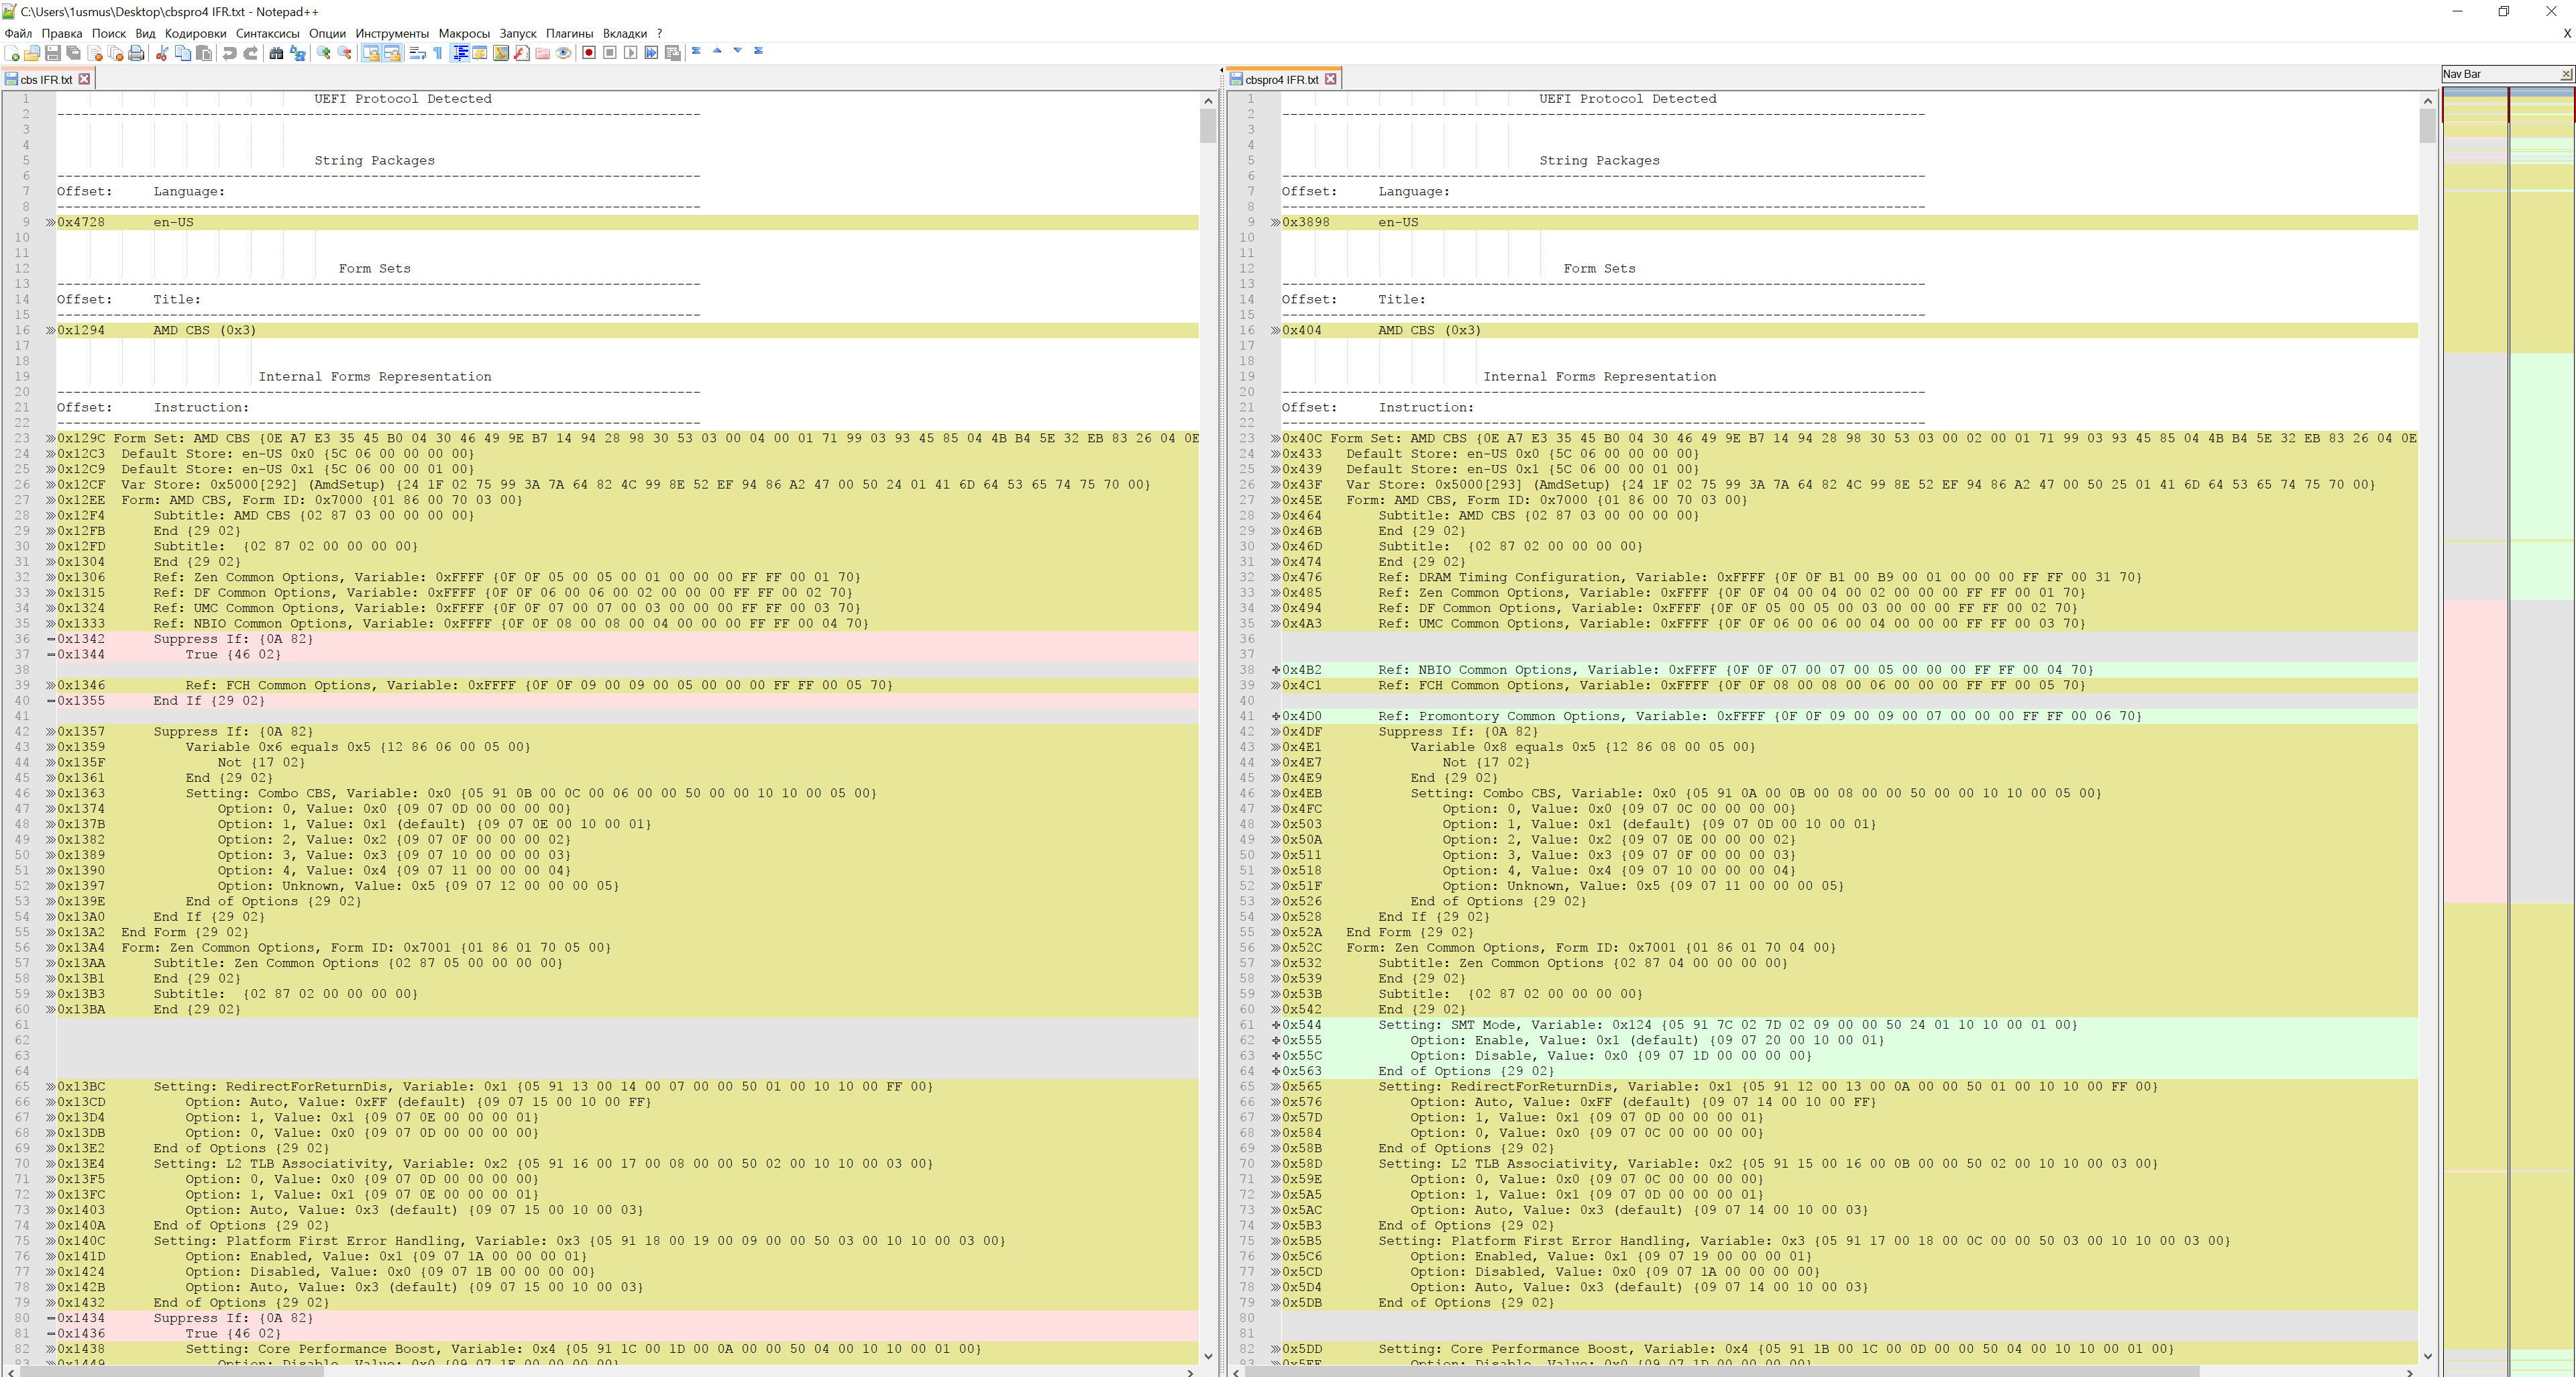The image size is (2576, 1377).
Task: Click the Start Recording macro icon
Action: coord(589,53)
